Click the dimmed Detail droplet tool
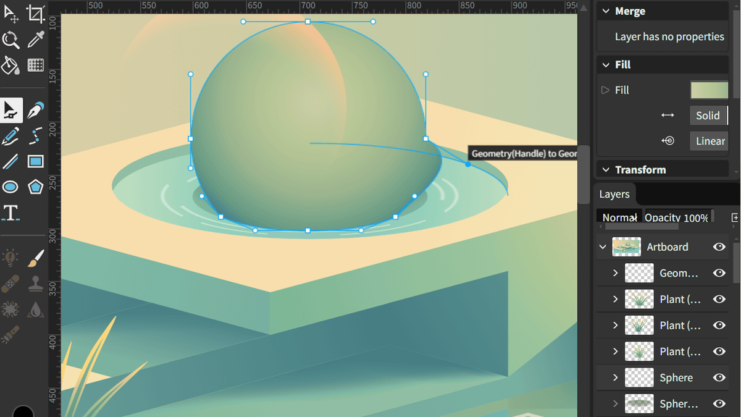Viewport: 741px width, 417px height. tap(36, 309)
